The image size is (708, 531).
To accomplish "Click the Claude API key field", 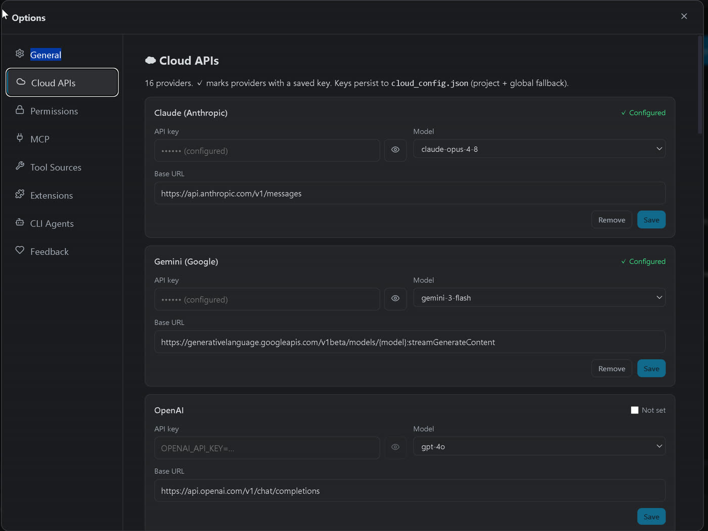I will click(x=267, y=151).
